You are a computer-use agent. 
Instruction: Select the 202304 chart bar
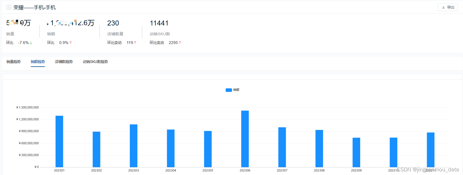point(171,148)
